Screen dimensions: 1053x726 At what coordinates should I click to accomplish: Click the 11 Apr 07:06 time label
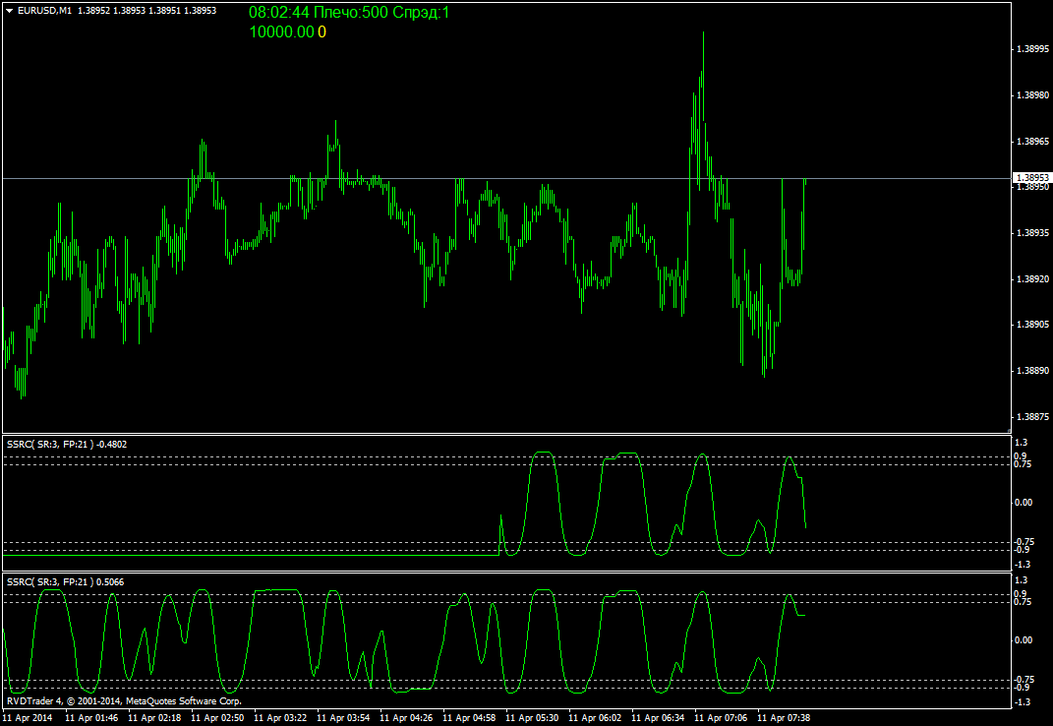721,718
